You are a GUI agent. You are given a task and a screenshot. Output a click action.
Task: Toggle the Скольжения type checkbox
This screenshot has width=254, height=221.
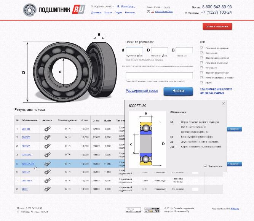coord(202,53)
